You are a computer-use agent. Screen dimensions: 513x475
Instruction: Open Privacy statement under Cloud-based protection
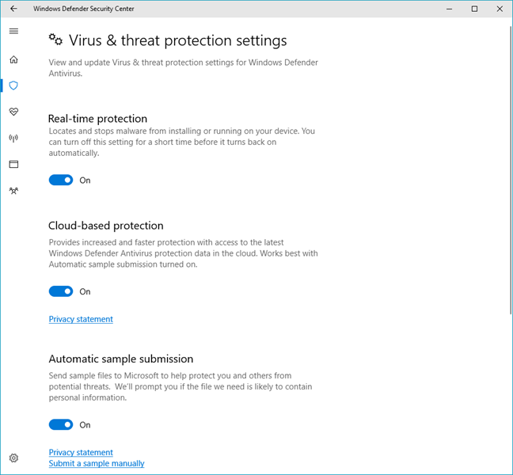pyautogui.click(x=81, y=319)
